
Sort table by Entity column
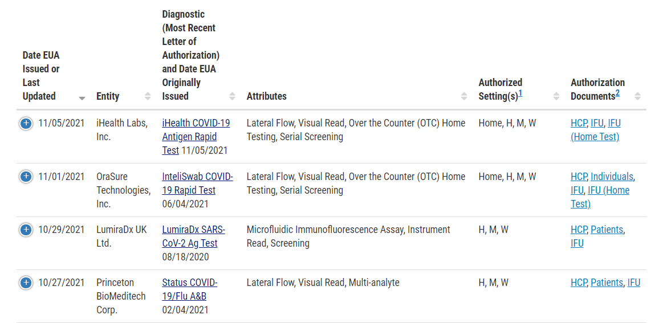(148, 96)
